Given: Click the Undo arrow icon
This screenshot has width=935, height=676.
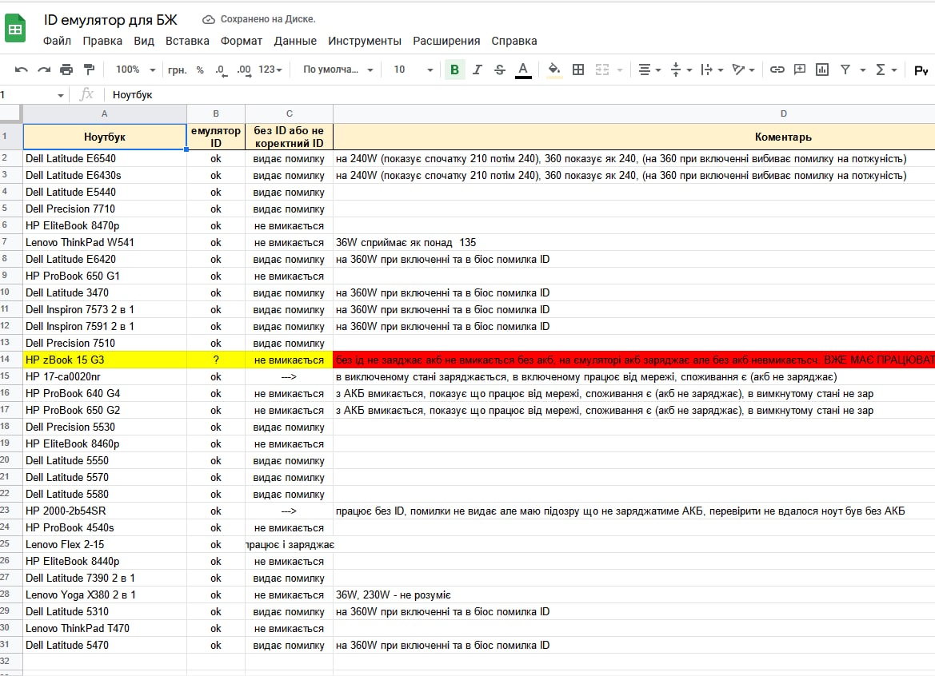Looking at the screenshot, I should coord(22,70).
